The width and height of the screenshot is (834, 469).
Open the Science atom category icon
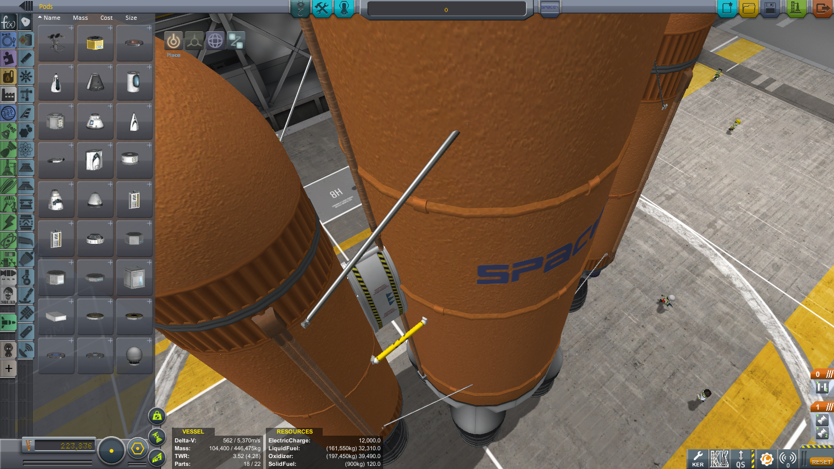pos(26,150)
